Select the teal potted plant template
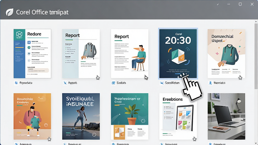This screenshot has width=258, height=145. [x=130, y=116]
